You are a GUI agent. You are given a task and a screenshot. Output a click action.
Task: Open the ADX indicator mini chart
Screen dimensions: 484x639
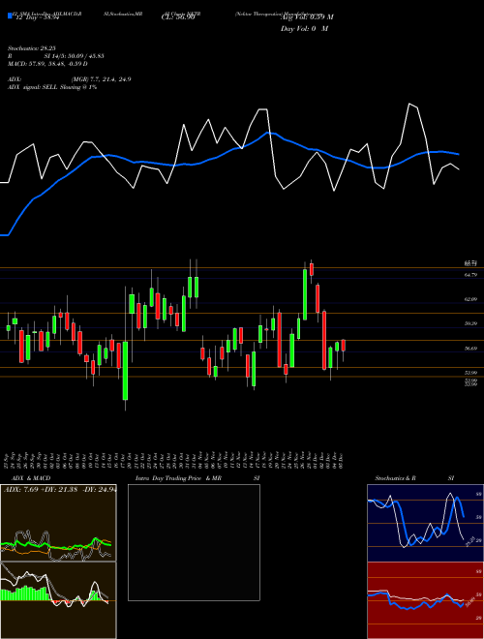(x=58, y=523)
